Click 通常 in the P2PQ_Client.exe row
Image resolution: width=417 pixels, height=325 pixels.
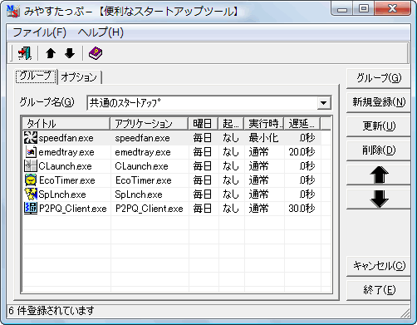[x=258, y=209]
